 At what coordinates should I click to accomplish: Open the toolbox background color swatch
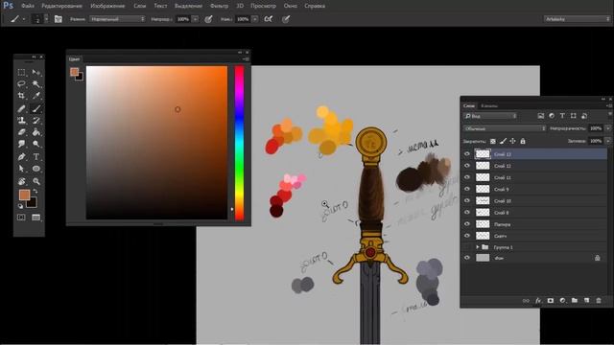pyautogui.click(x=33, y=203)
